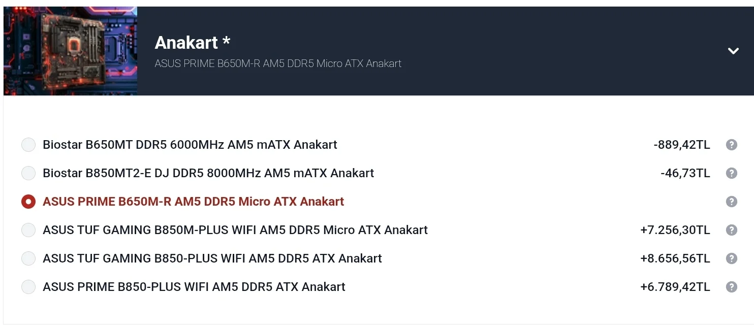
Task: Click selected ASUS PRIME B650M-R radio button
Action: 28,202
